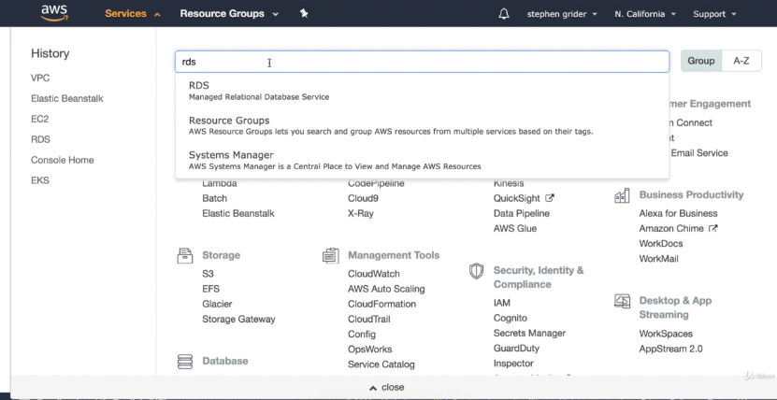Open CloudWatch service
Viewport: 777px width, 400px height.
pyautogui.click(x=374, y=274)
